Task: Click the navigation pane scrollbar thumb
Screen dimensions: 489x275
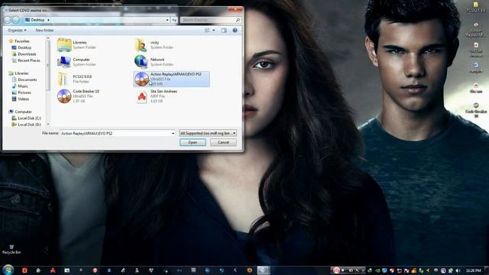Action: [x=47, y=66]
